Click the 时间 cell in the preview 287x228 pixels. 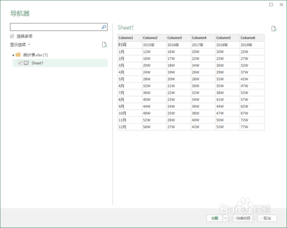130,45
